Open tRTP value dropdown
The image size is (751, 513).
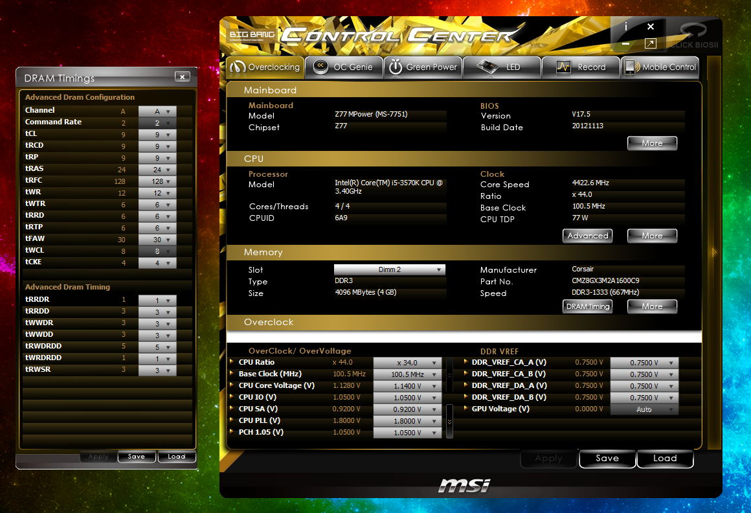tap(157, 228)
